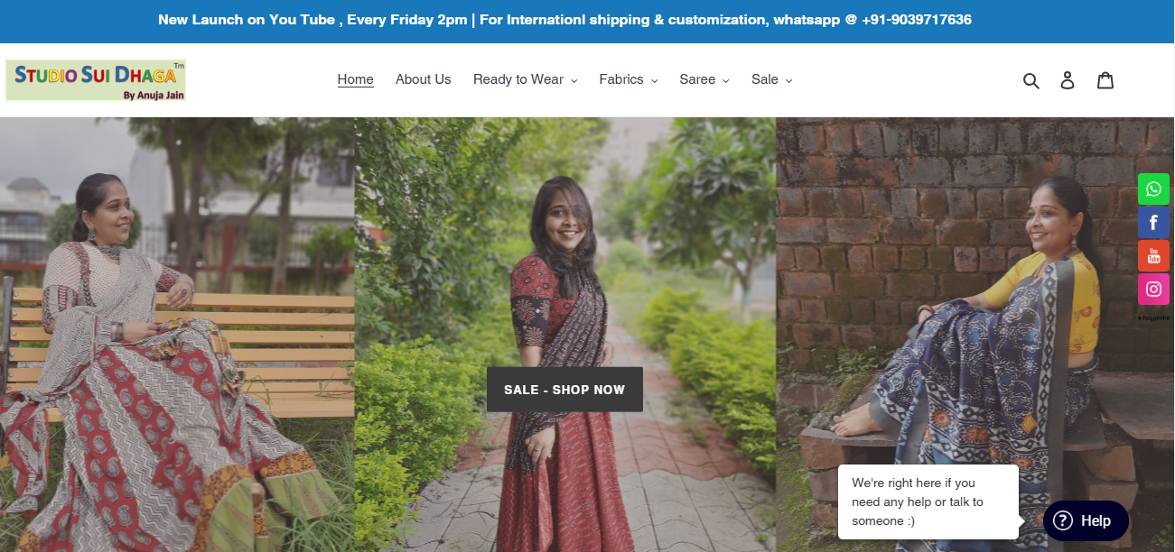Click the question mark Help icon
The height and width of the screenshot is (552, 1175).
pyautogui.click(x=1063, y=520)
